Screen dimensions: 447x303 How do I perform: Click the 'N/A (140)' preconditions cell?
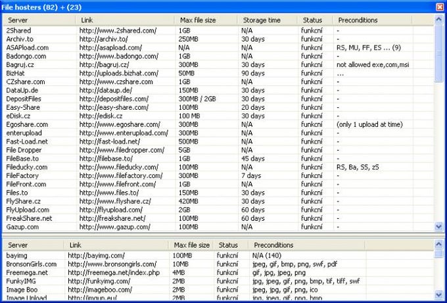tap(266, 256)
